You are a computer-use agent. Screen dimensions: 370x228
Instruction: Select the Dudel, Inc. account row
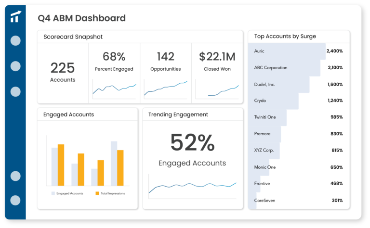click(x=299, y=84)
